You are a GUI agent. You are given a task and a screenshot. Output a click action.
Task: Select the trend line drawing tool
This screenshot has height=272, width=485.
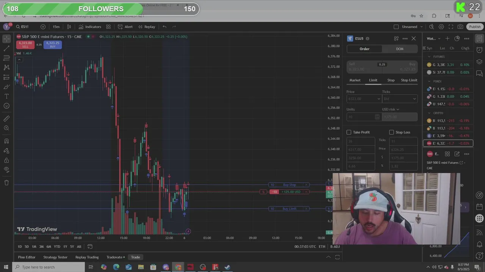click(x=6, y=48)
